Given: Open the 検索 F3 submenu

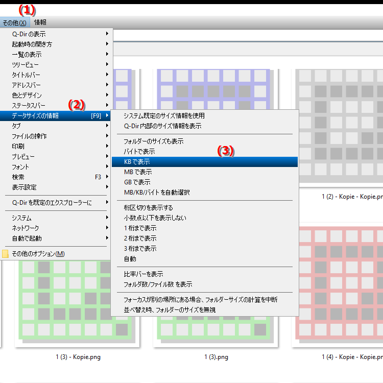Looking at the screenshot, I should (56, 177).
